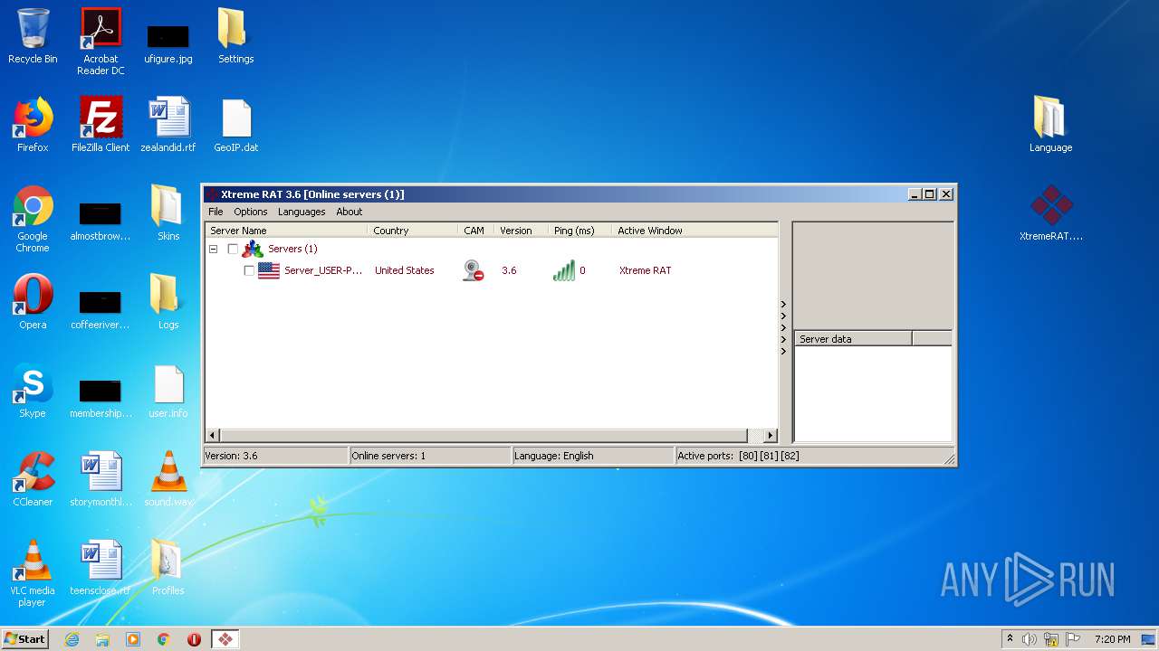Viewport: 1159px width, 651px height.
Task: Click Language: English status entry
Action: click(x=593, y=456)
